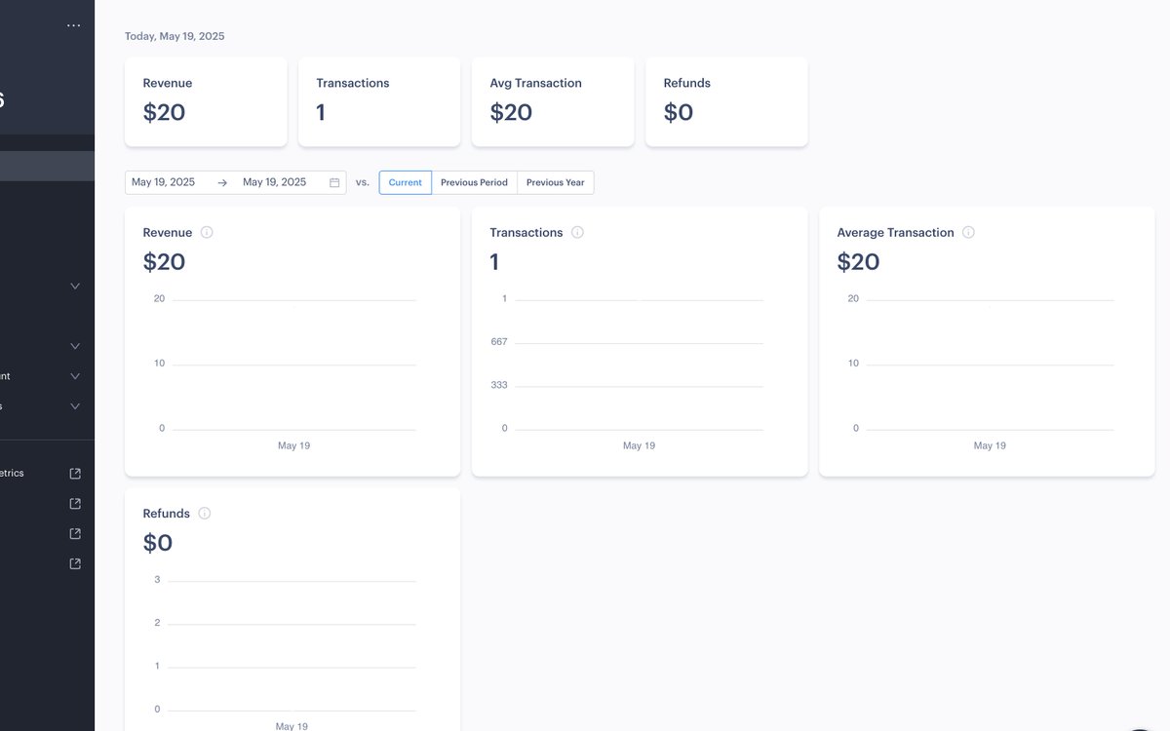The image size is (1170, 731).
Task: Select the Current comparison tab
Action: [406, 182]
